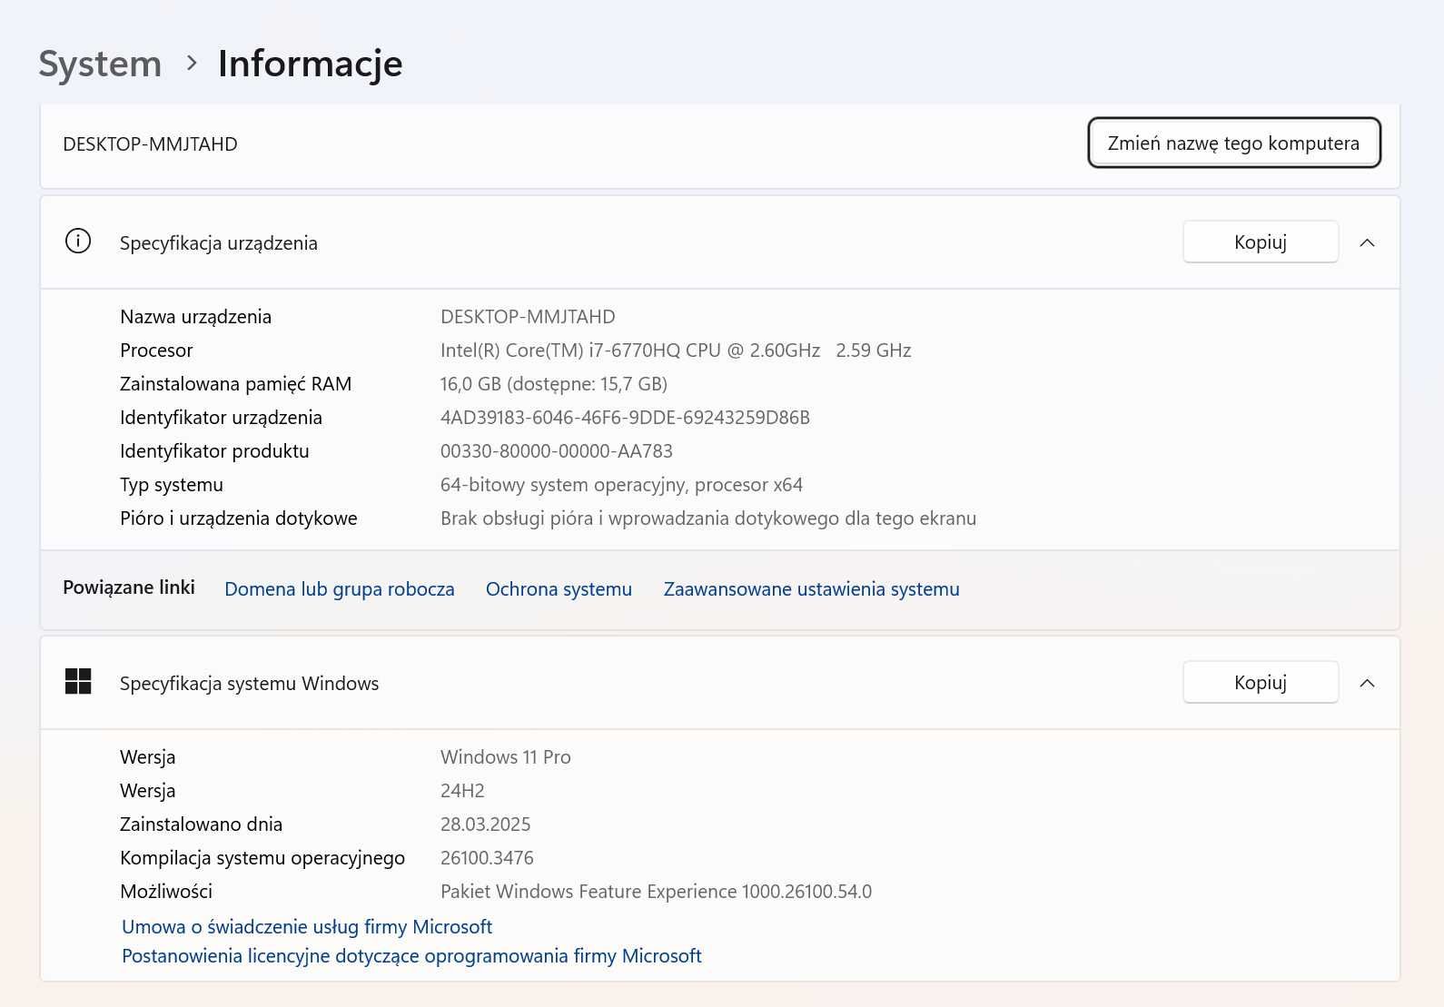Select Pakiet Windows Feature Experience value
This screenshot has width=1444, height=1007.
tap(656, 891)
